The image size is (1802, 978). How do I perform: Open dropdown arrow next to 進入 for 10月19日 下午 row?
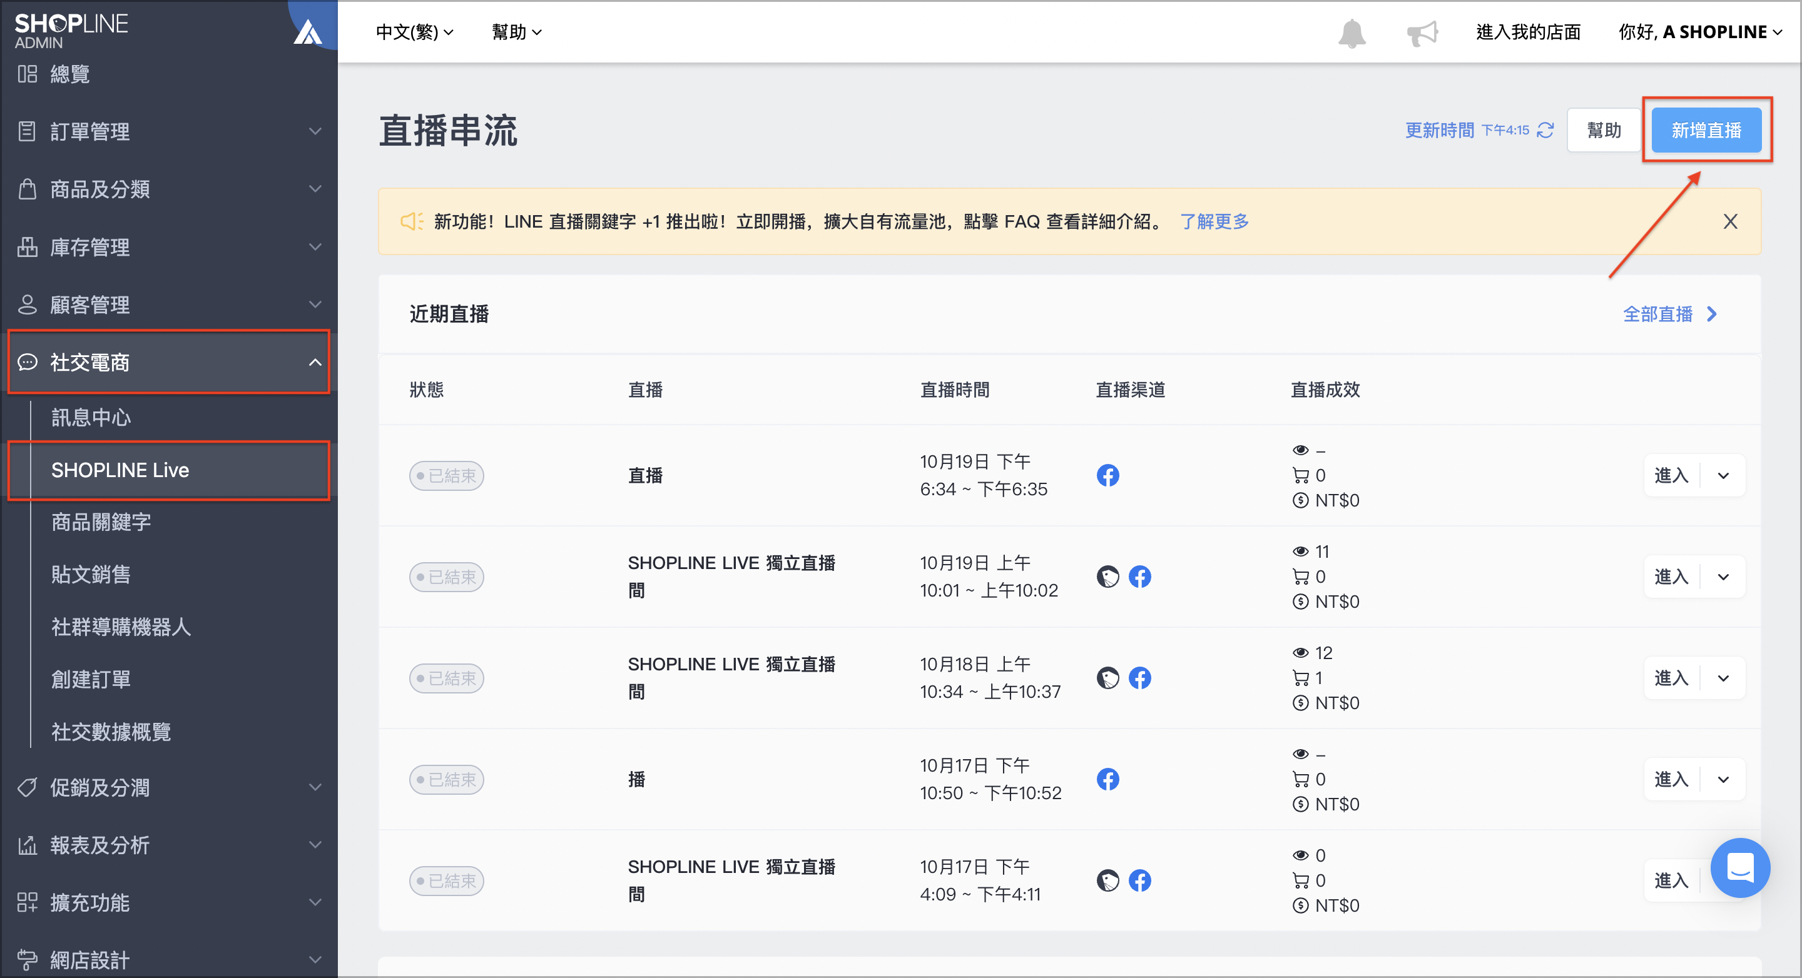1723,476
